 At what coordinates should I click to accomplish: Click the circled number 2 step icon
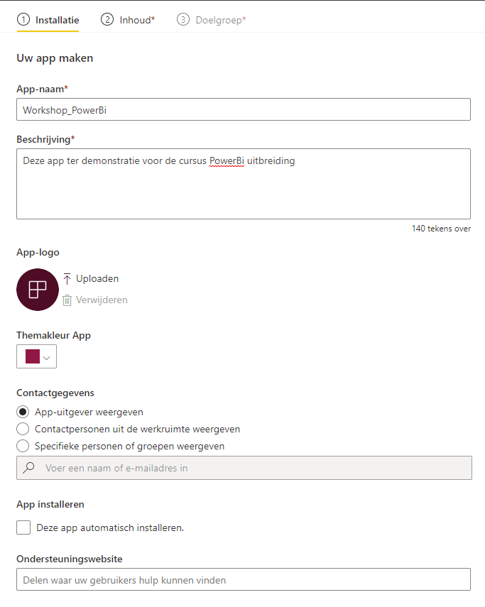tap(107, 19)
